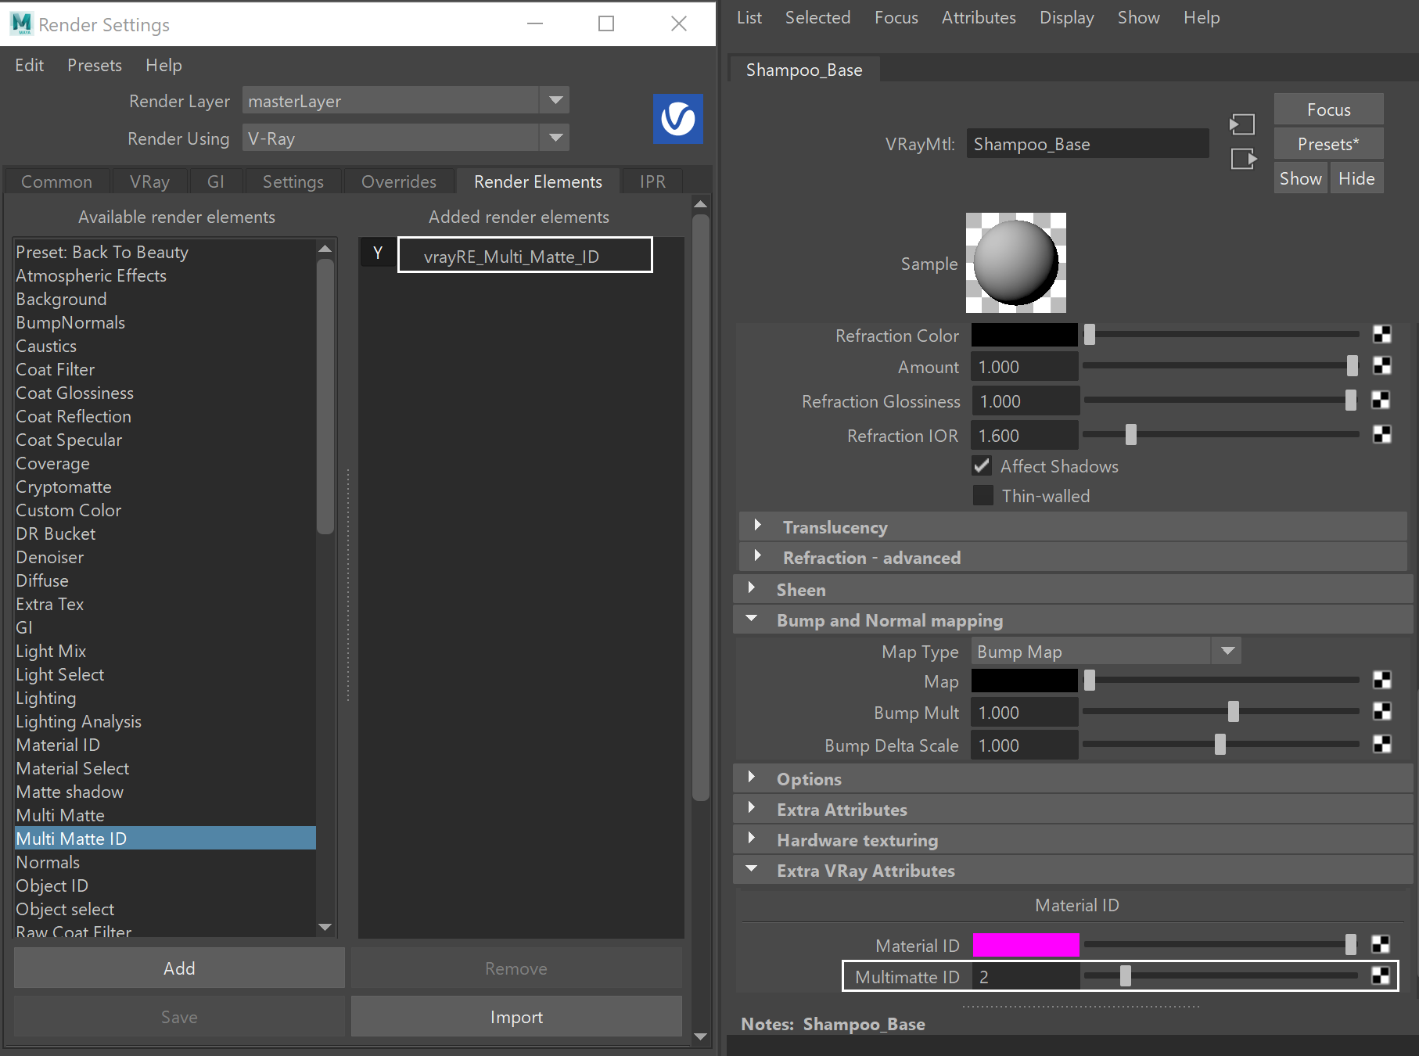Image resolution: width=1419 pixels, height=1056 pixels.
Task: Open texture map button for Refraction Color
Action: click(1382, 335)
